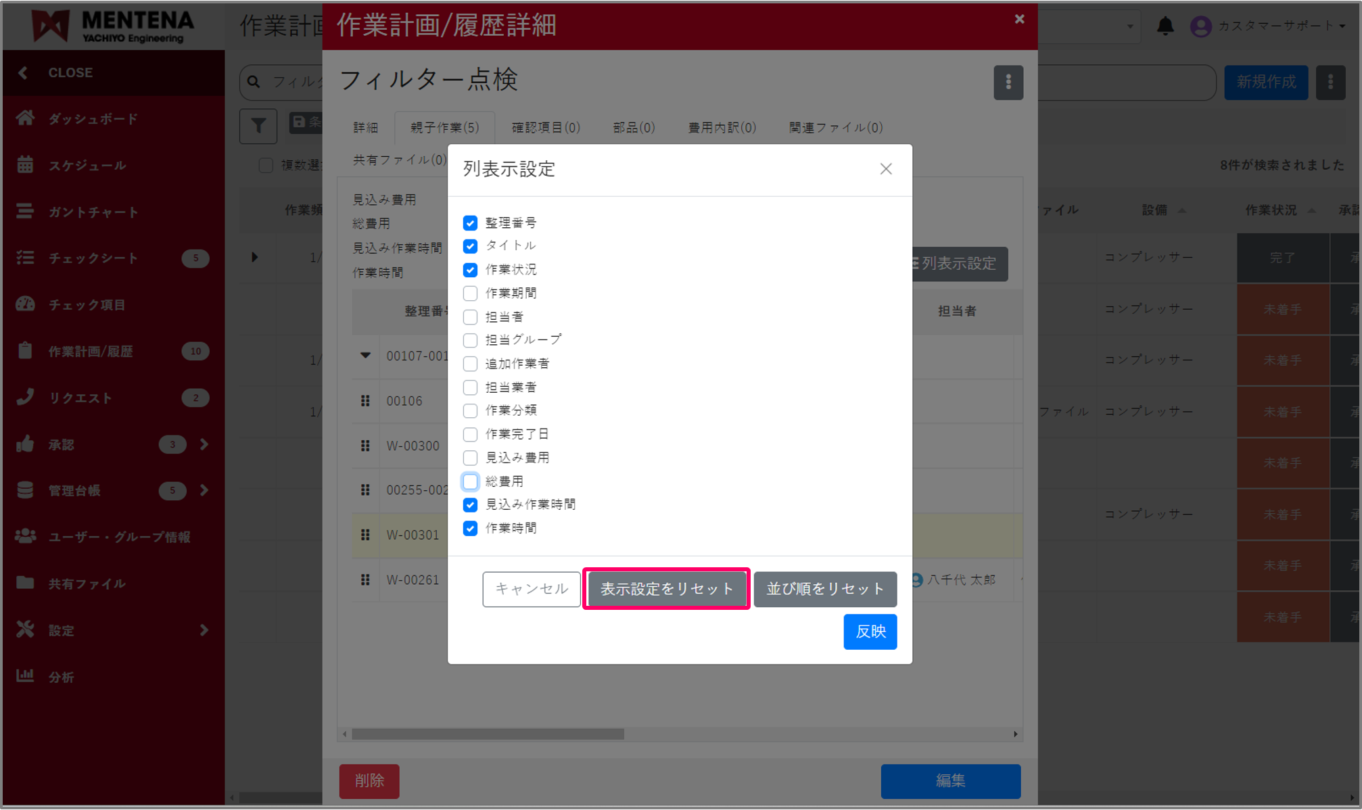Open the filter funnel icon
Viewport: 1362px width, 810px height.
258,126
